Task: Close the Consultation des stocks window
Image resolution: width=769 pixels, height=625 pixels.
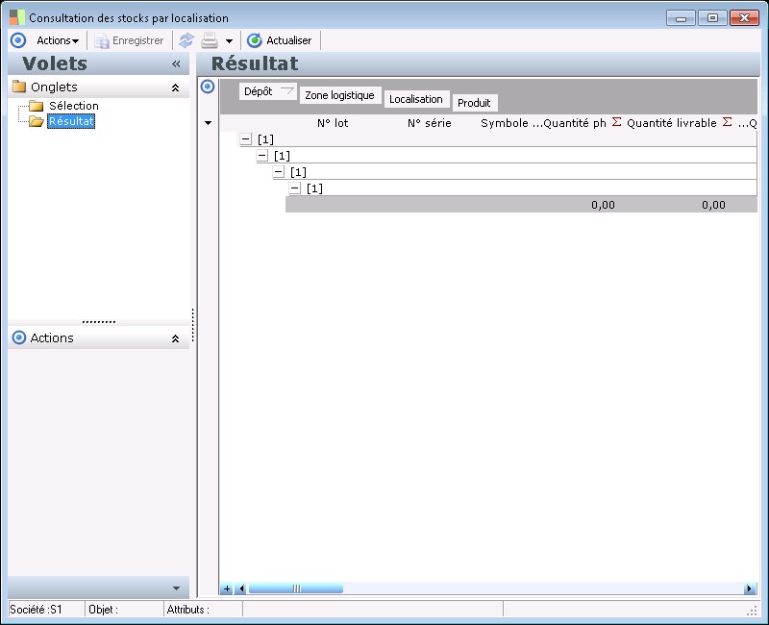Action: [744, 18]
